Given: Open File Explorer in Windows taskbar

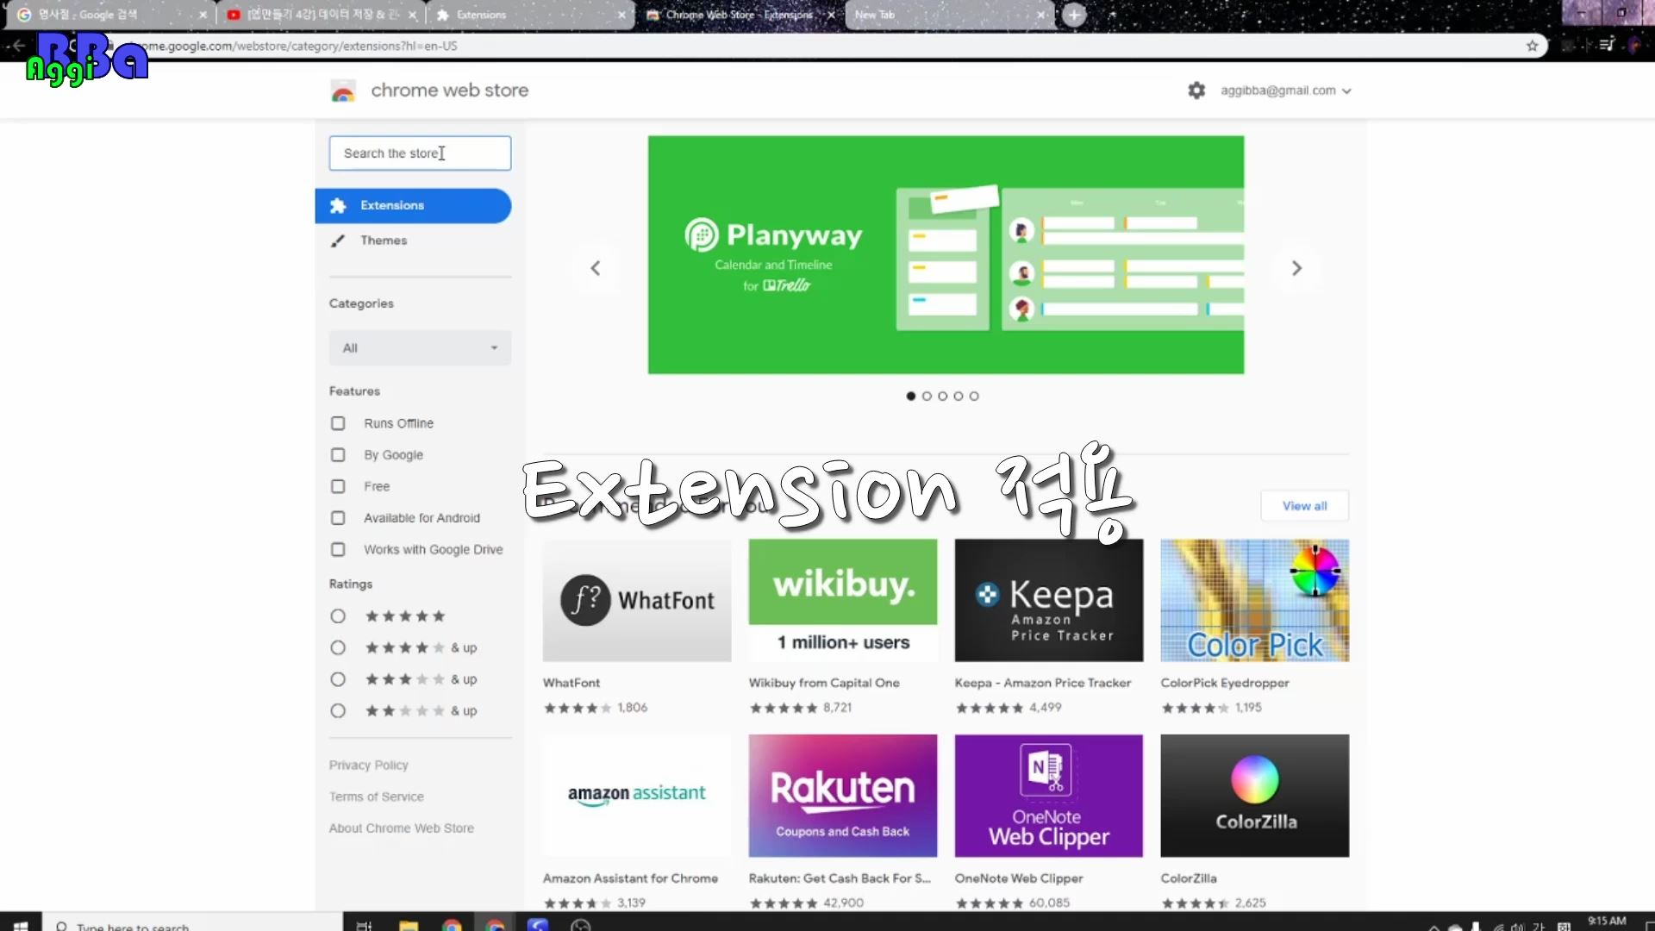Looking at the screenshot, I should 409,925.
